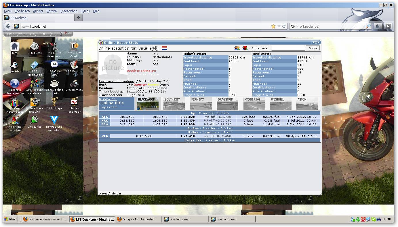Image resolution: width=398 pixels, height=227 pixels.
Task: Select the Aston track thumbnail
Action: coord(307,104)
